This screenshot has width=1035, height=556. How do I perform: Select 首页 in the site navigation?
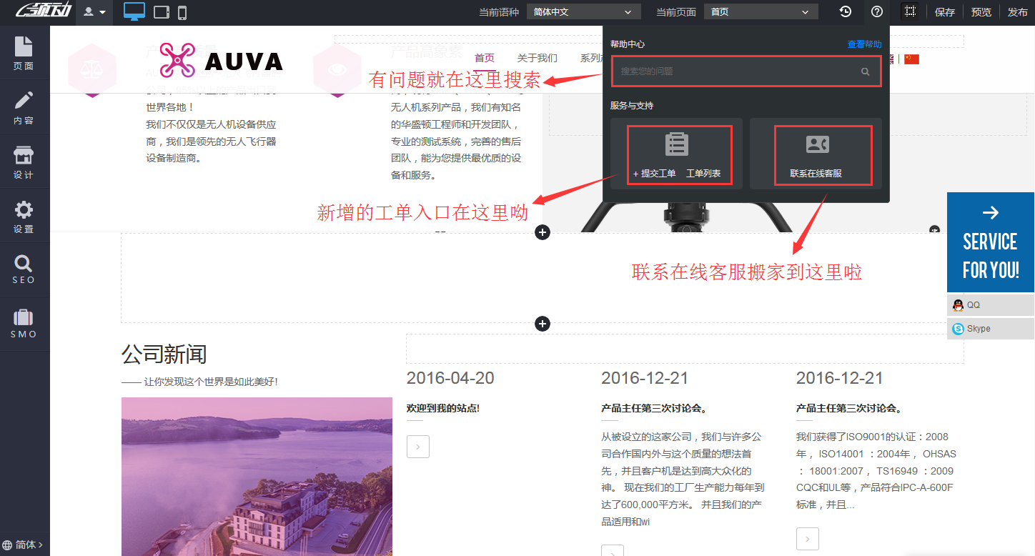484,58
